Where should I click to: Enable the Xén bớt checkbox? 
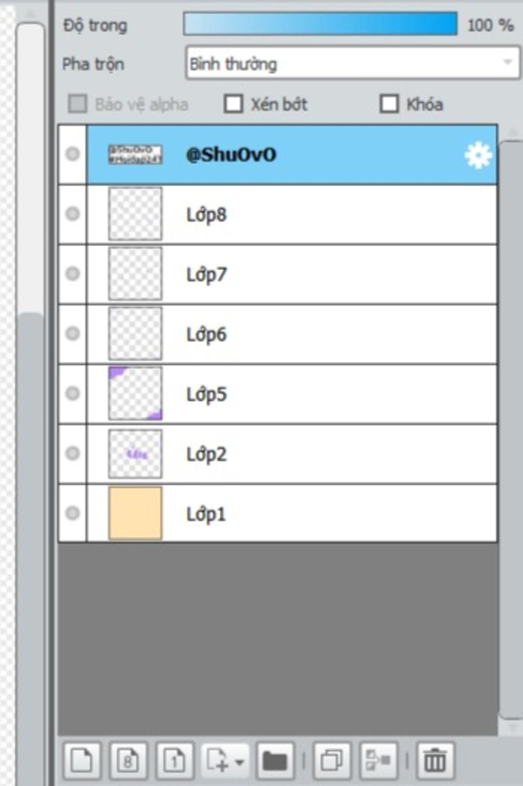pos(233,104)
